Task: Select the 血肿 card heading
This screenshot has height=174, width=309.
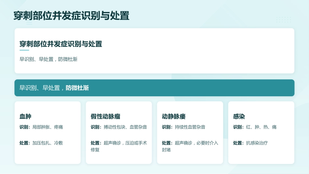Action: point(25,116)
